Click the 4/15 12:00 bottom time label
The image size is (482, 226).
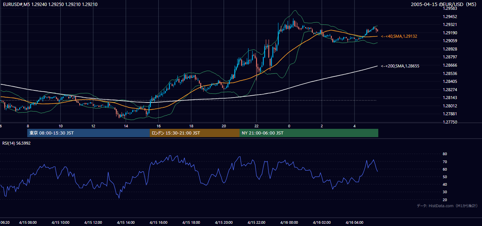tap(94, 223)
